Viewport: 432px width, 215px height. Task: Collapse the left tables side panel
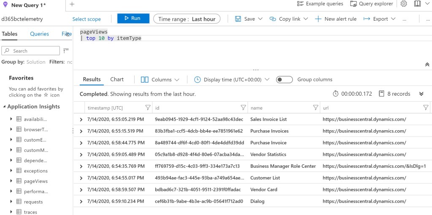point(68,34)
